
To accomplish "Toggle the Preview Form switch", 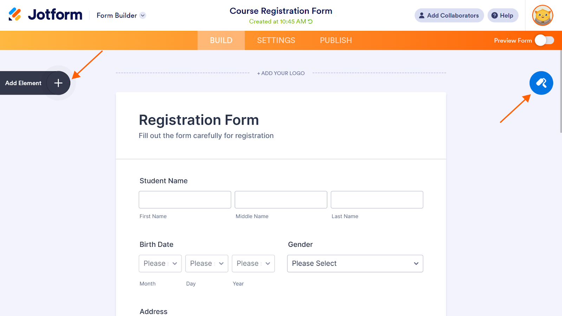I will point(544,40).
